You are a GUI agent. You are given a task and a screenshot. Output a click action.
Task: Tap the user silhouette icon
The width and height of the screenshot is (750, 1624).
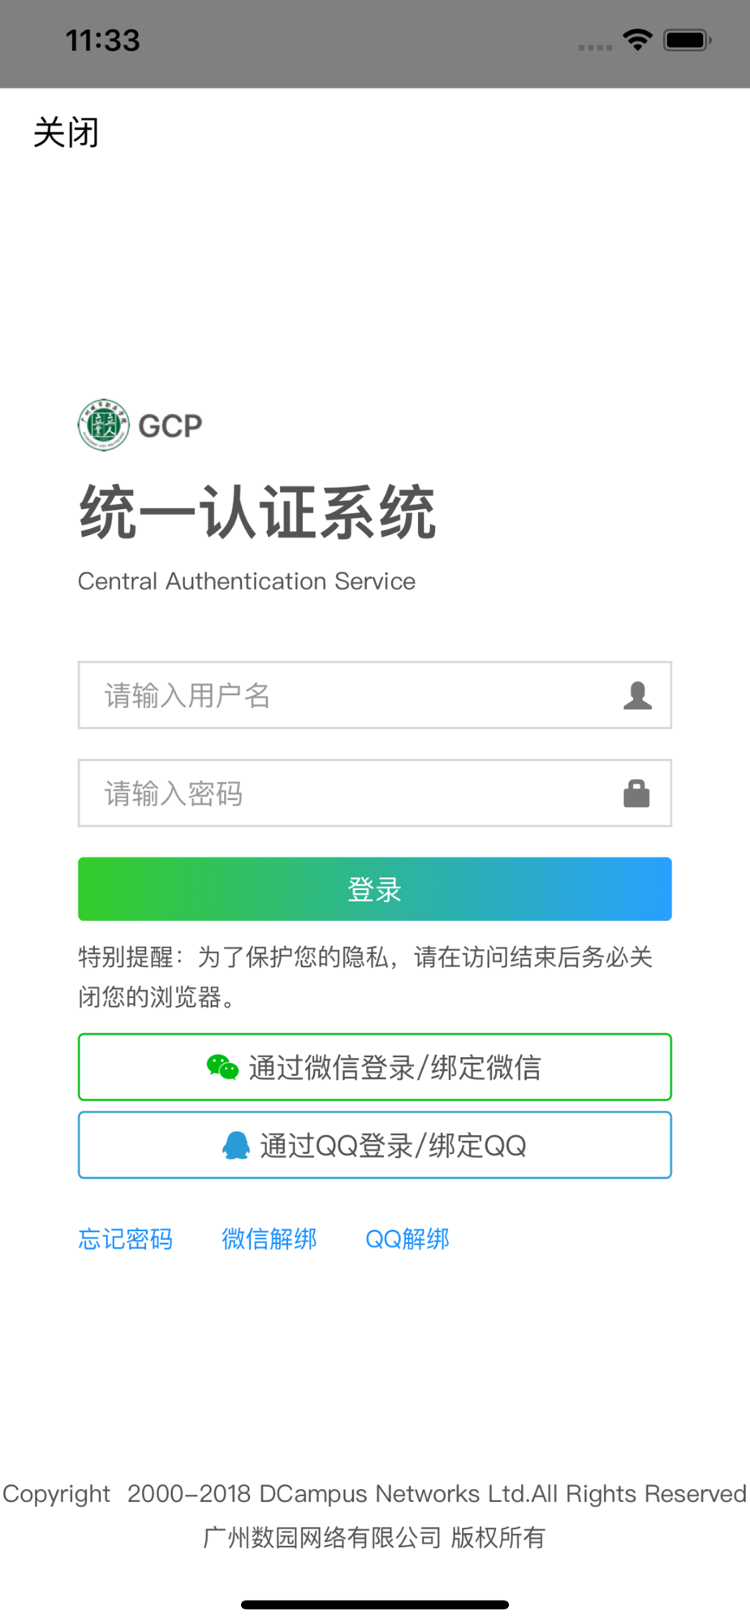coord(637,695)
